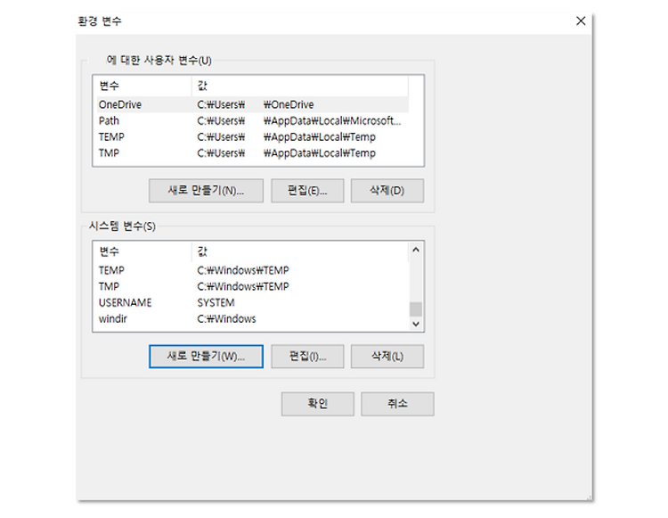The width and height of the screenshot is (668, 518).
Task: Click 편집(I)... button for system variables
Action: pos(307,357)
